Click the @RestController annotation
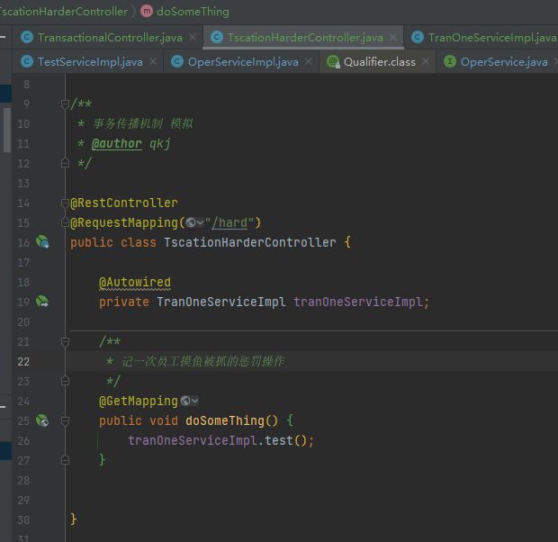This screenshot has width=558, height=542. (x=124, y=203)
